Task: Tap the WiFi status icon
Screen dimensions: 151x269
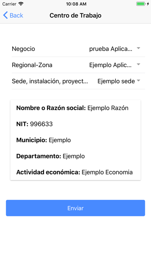Action: (21, 4)
